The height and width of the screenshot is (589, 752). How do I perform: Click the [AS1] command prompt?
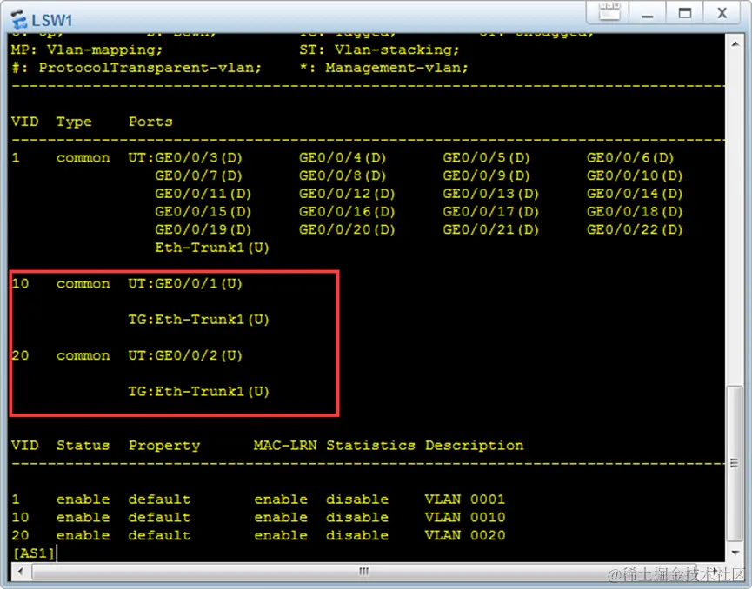click(x=33, y=553)
